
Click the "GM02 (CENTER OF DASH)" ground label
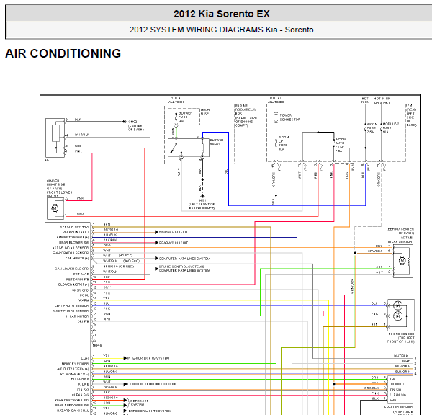click(x=136, y=125)
